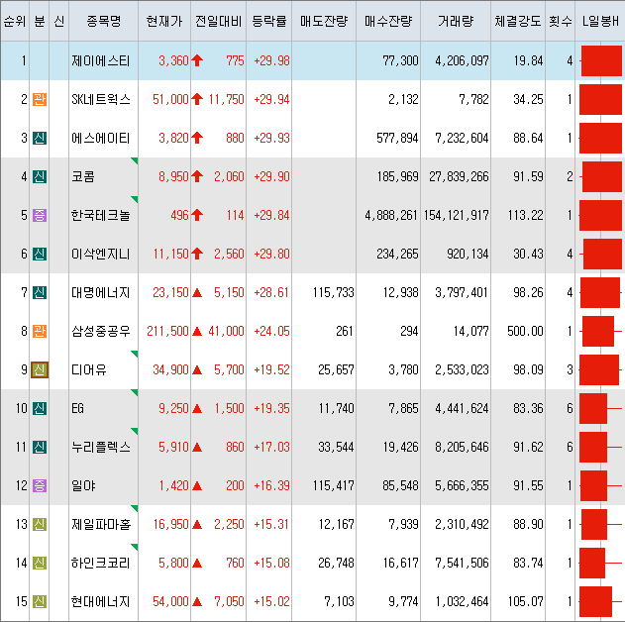Sort by 현재가 column header

click(x=164, y=21)
